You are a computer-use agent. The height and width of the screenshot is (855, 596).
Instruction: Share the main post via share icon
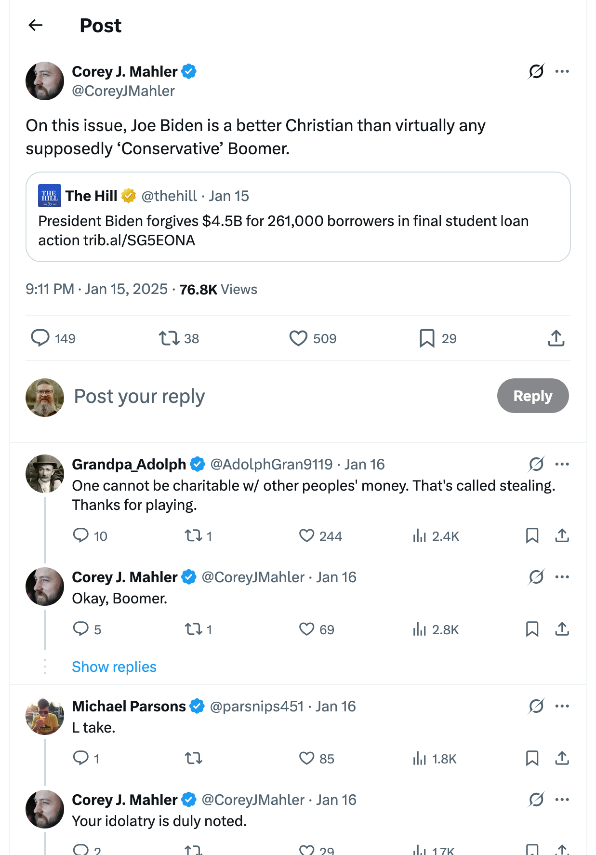click(556, 338)
